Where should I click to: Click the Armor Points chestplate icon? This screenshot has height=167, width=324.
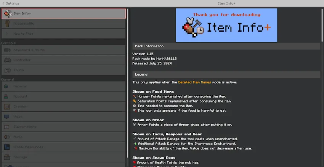tap(134, 125)
